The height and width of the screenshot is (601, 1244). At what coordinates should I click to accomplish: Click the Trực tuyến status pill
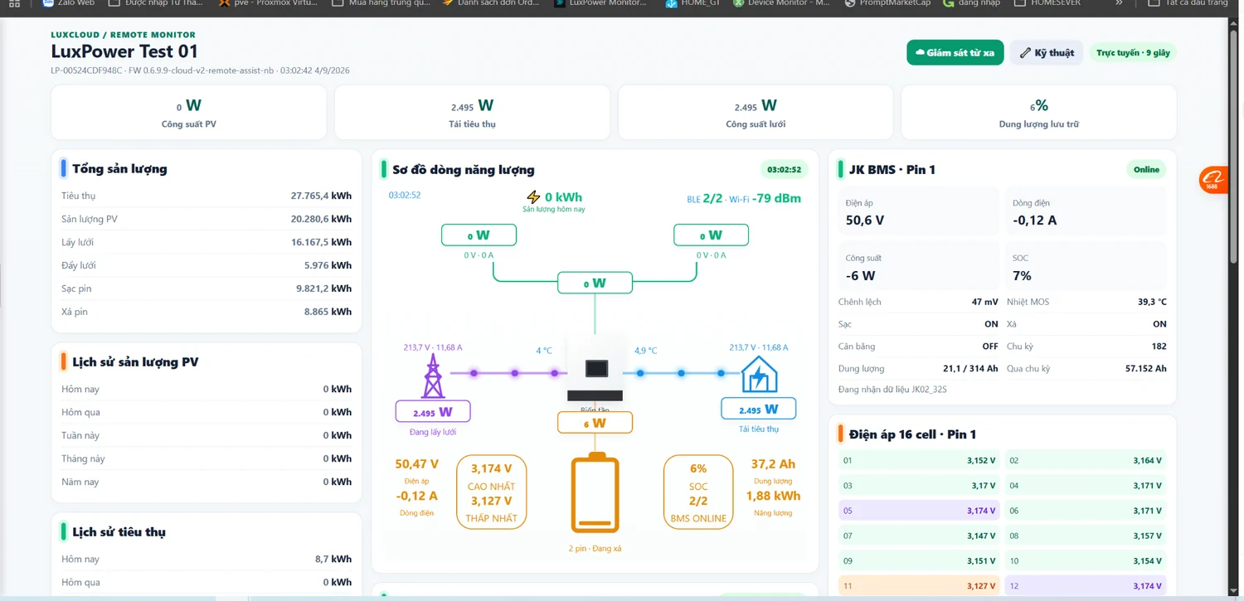pyautogui.click(x=1133, y=52)
